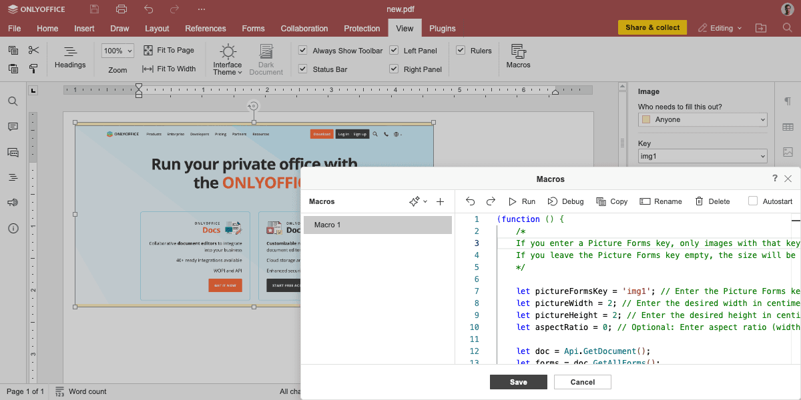The width and height of the screenshot is (801, 400).
Task: Select Macro 1 in macros list
Action: click(378, 225)
